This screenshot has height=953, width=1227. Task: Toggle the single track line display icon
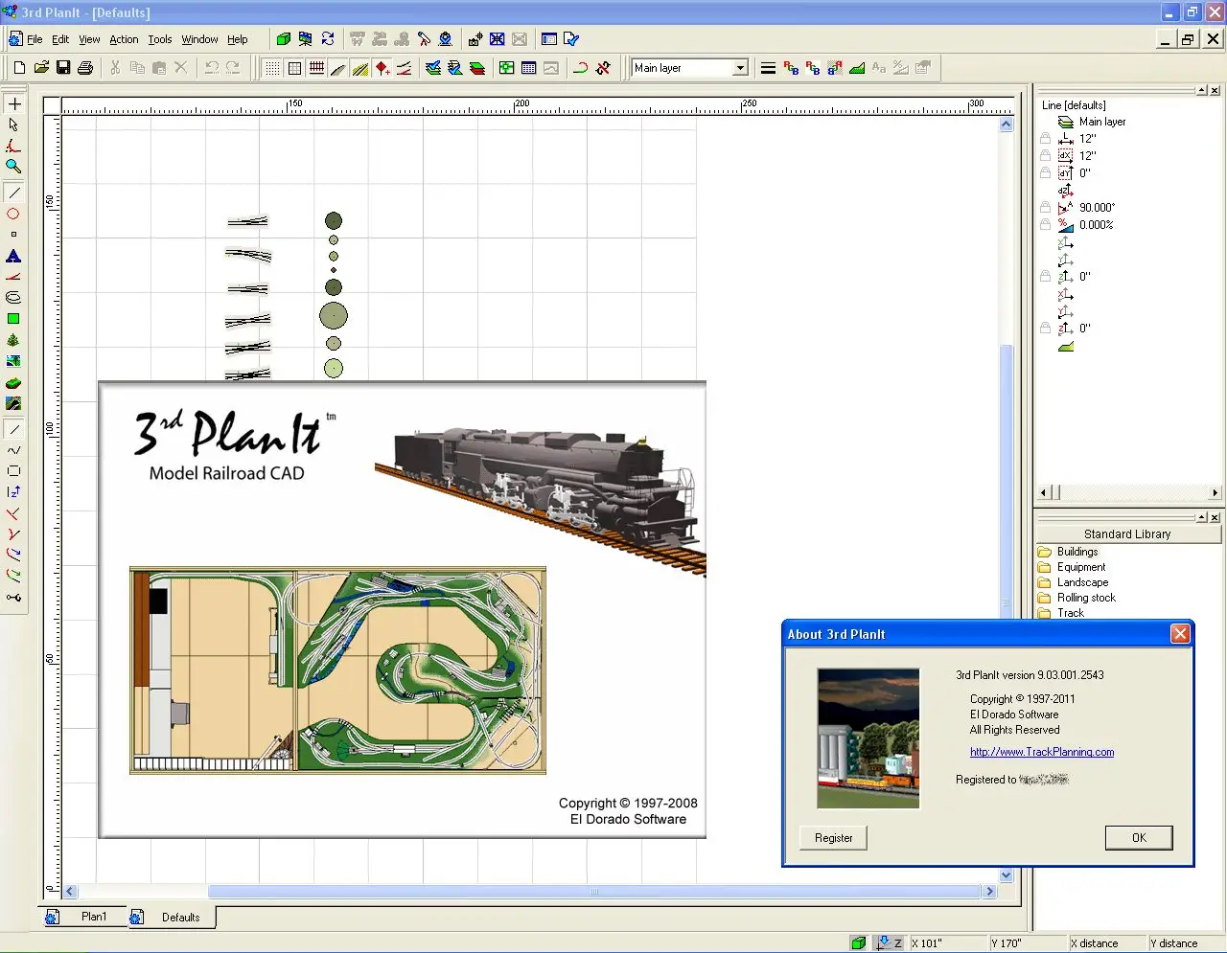pos(338,68)
